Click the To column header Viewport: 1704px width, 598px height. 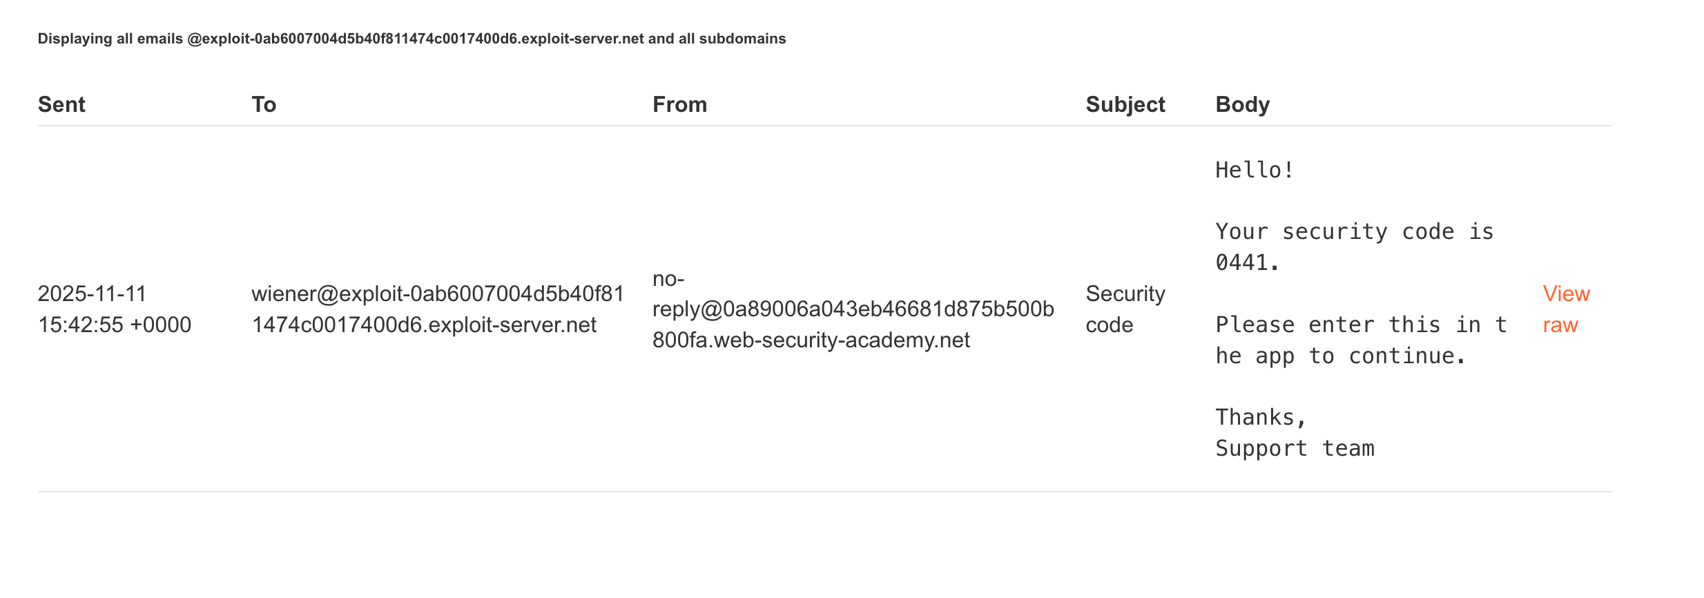tap(264, 104)
